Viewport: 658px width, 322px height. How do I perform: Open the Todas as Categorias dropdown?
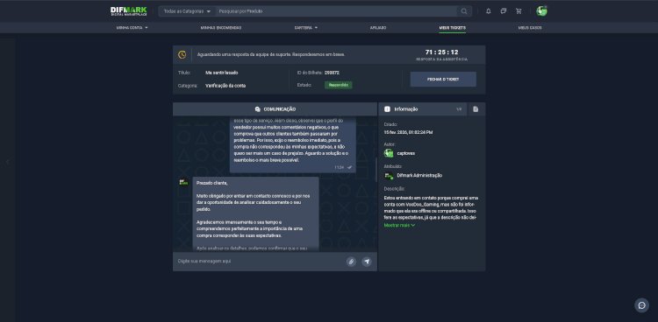click(x=187, y=11)
